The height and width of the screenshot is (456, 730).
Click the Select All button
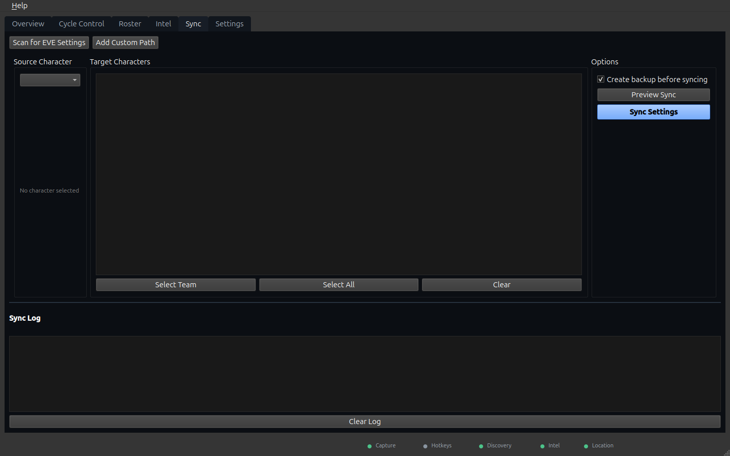(x=339, y=285)
